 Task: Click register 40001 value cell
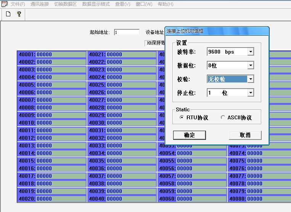pos(60,54)
